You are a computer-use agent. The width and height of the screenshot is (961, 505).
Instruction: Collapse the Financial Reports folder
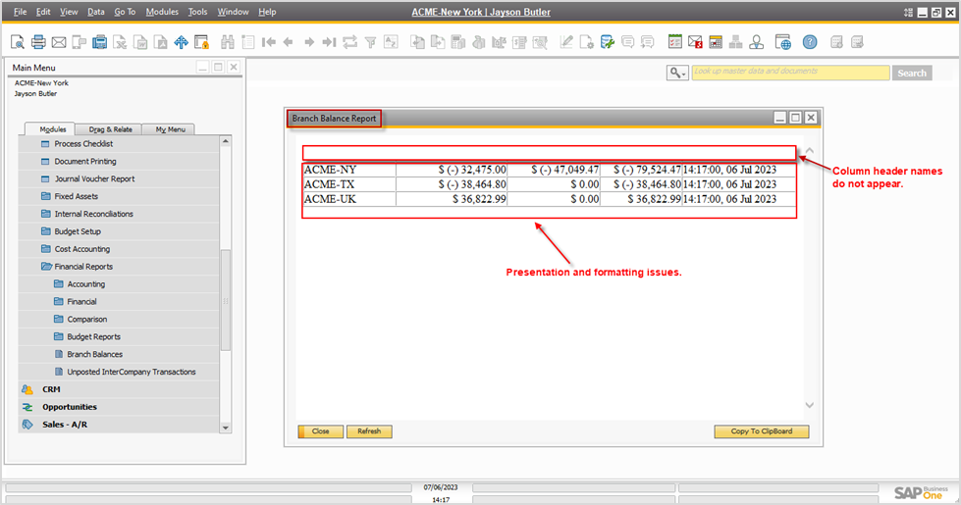pyautogui.click(x=82, y=267)
